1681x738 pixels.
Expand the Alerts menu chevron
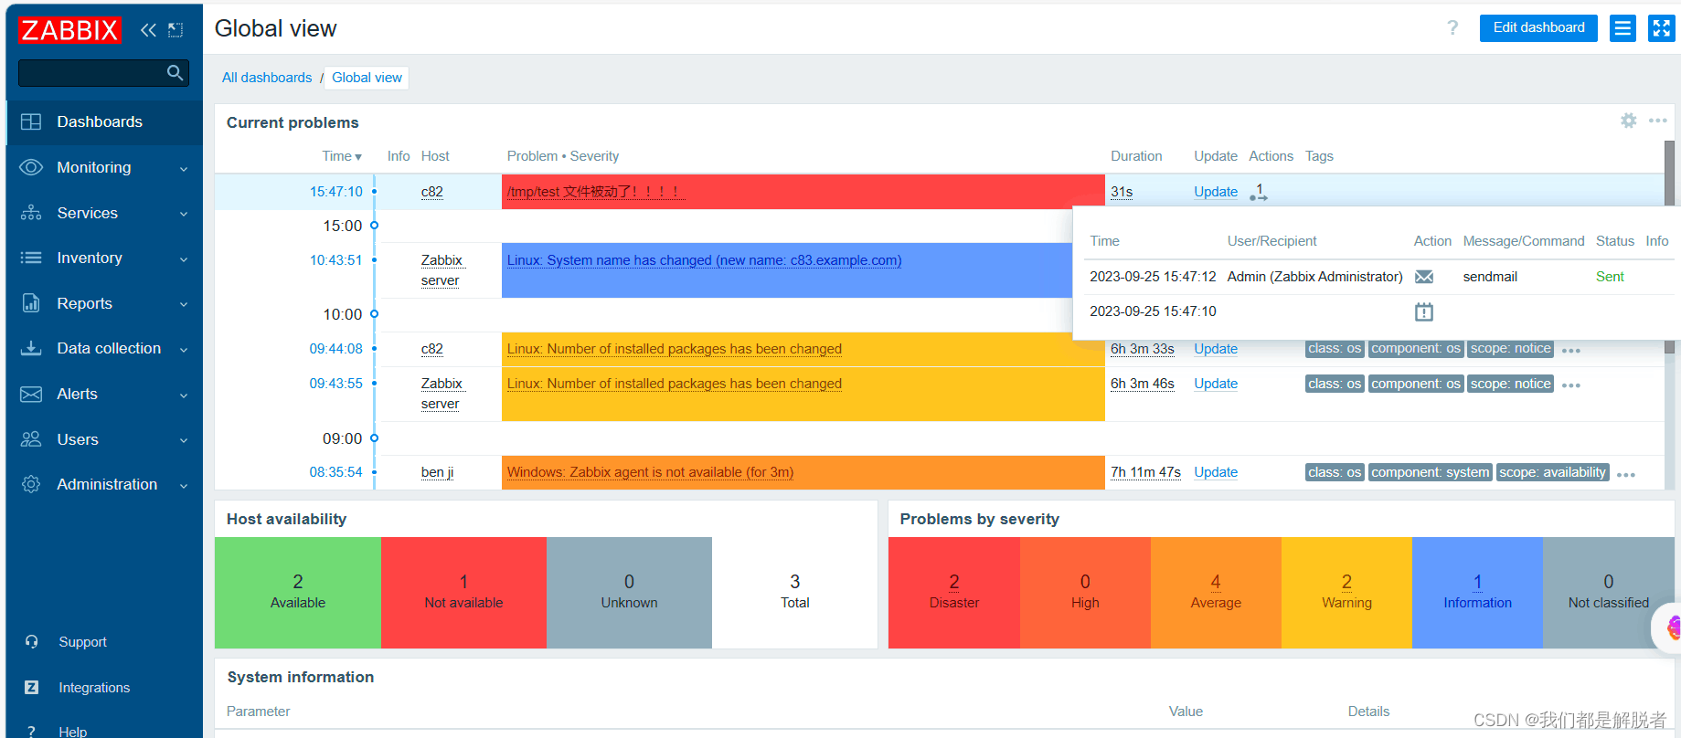[x=184, y=395]
